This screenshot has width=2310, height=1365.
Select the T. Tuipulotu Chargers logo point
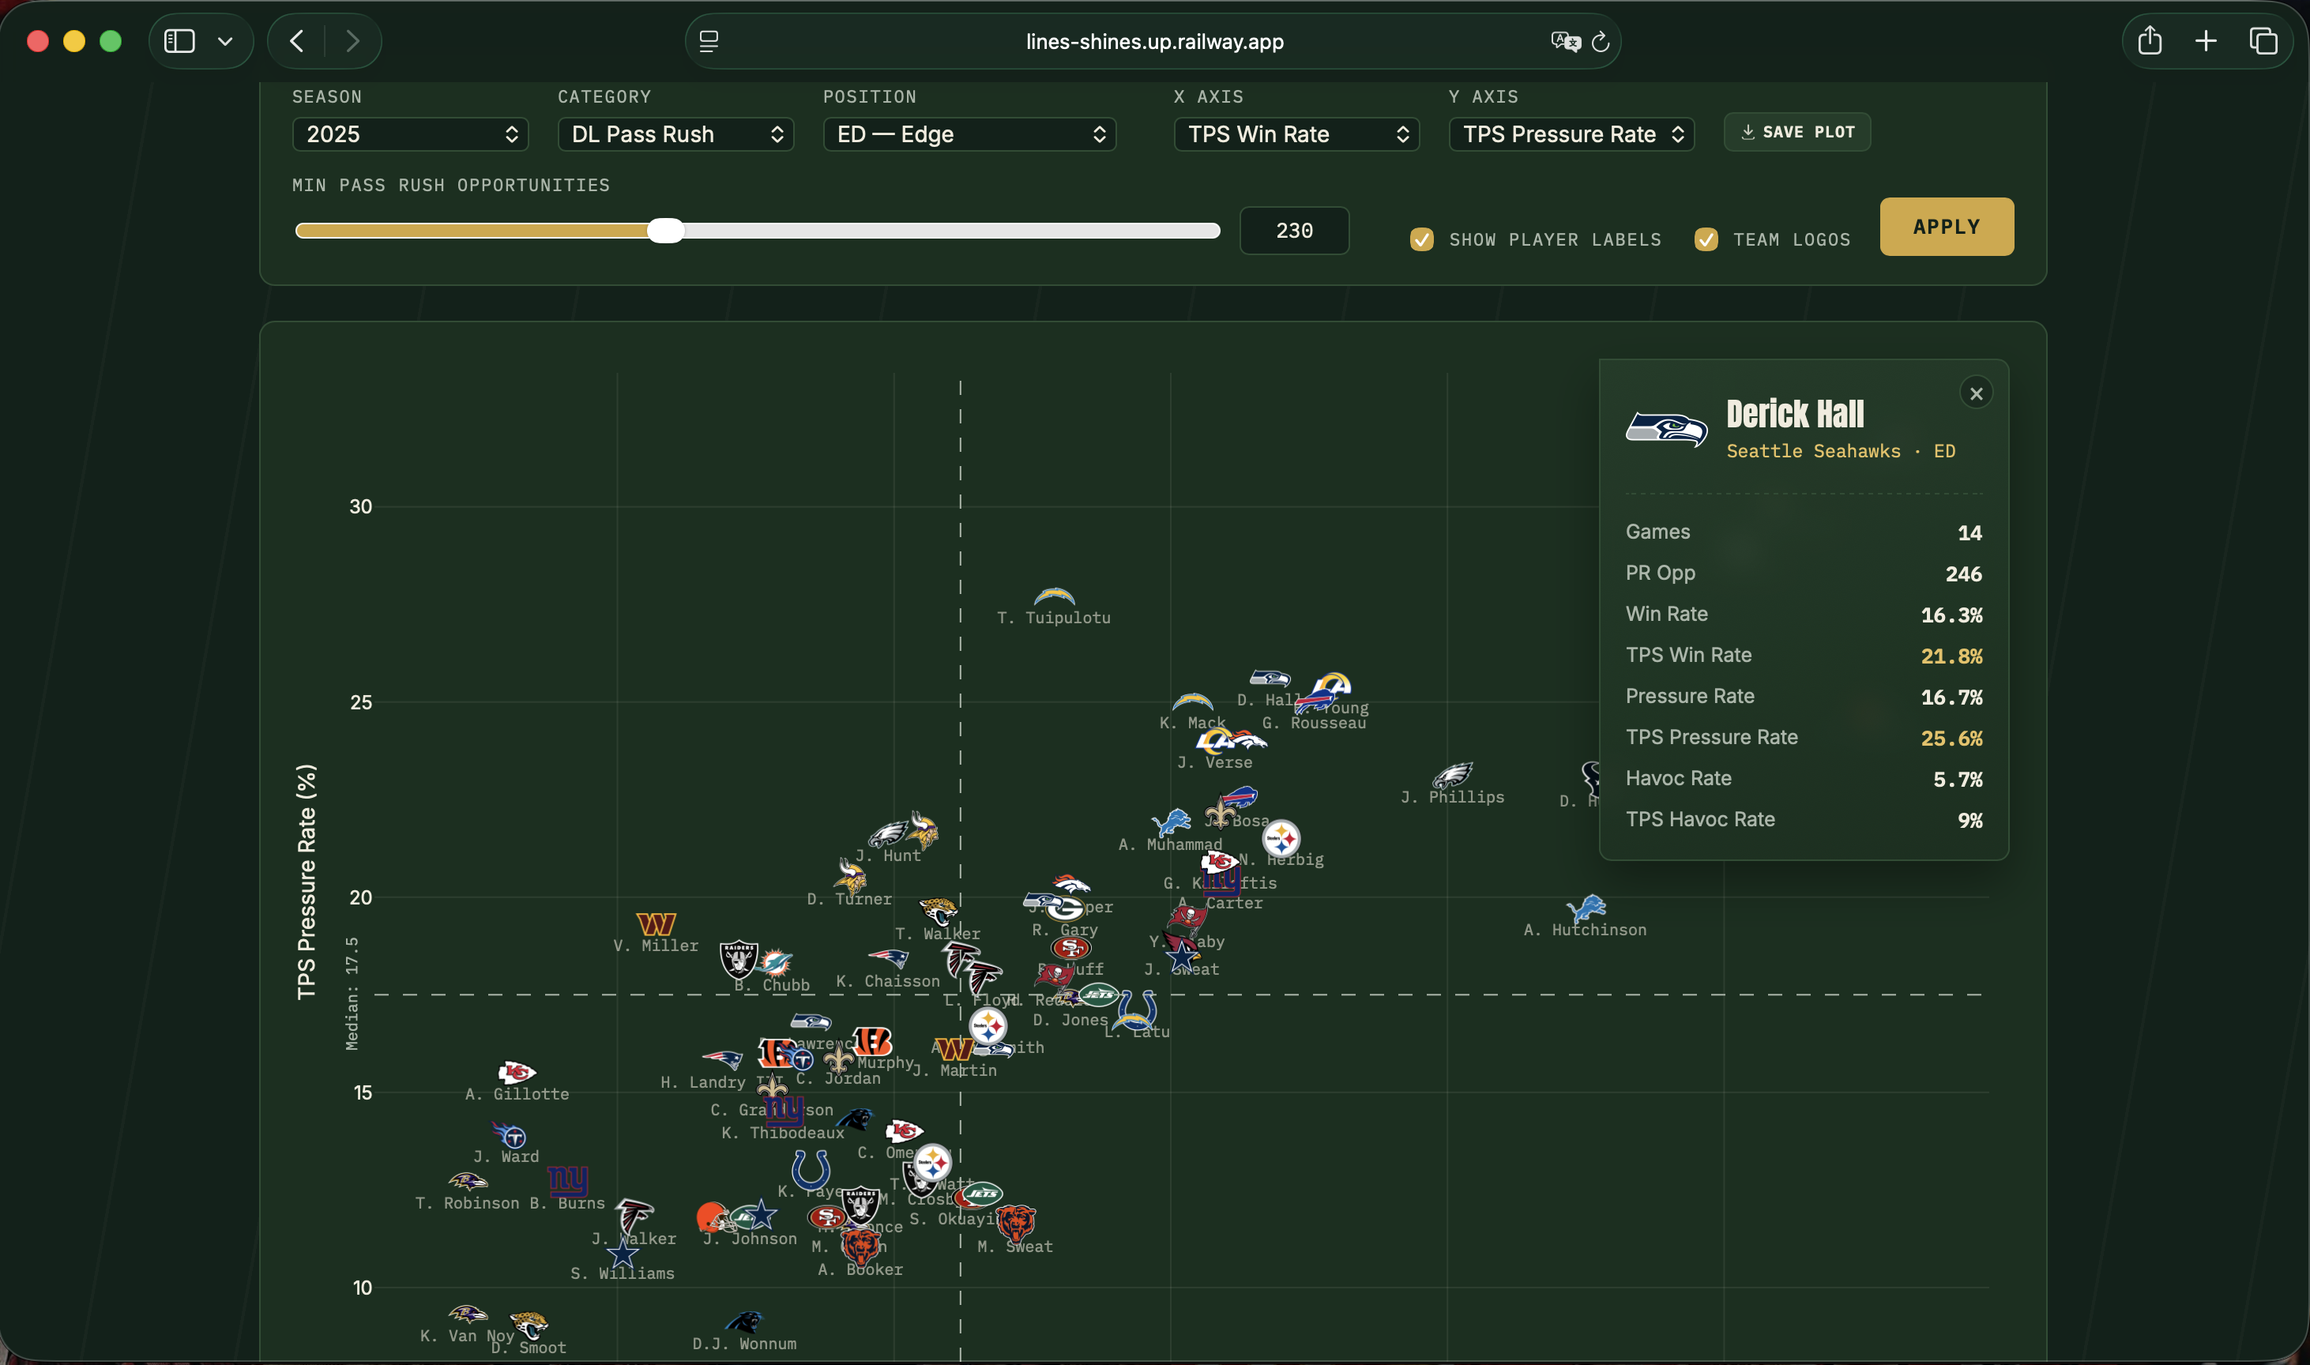pos(1054,596)
